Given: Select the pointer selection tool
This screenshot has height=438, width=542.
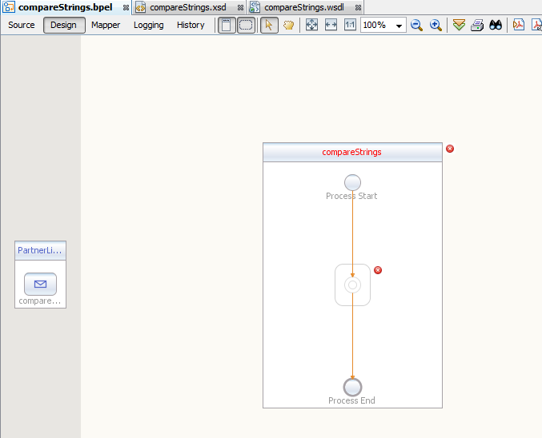Looking at the screenshot, I should (269, 25).
